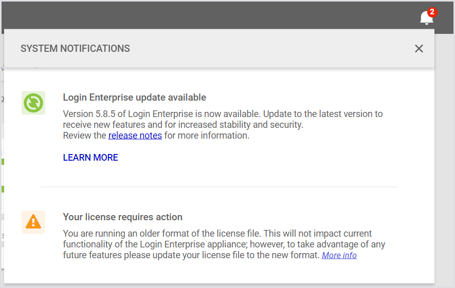Click the LEARN MORE link
Image resolution: width=455 pixels, height=288 pixels.
90,158
